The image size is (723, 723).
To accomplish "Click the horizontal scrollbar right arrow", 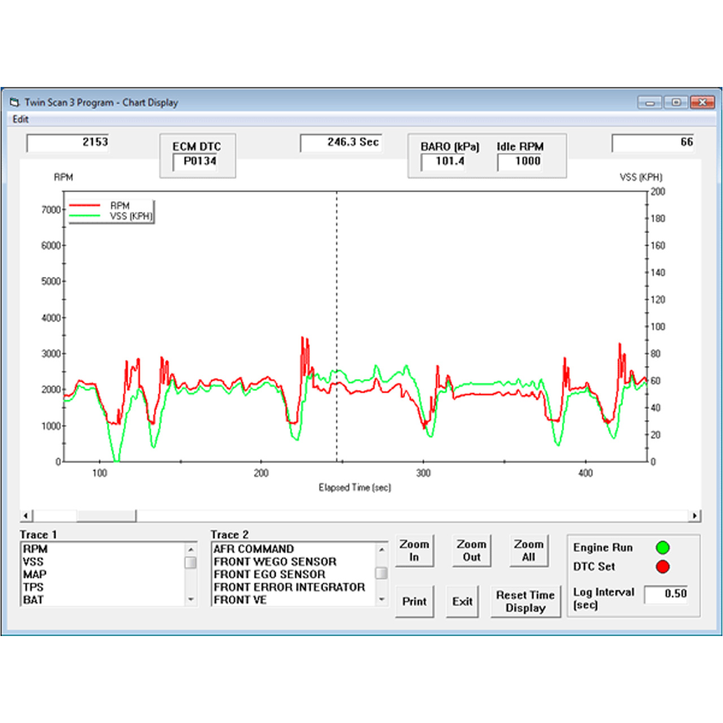I will tap(695, 516).
